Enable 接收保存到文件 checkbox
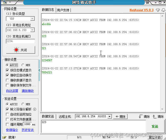 [x=7, y=85]
